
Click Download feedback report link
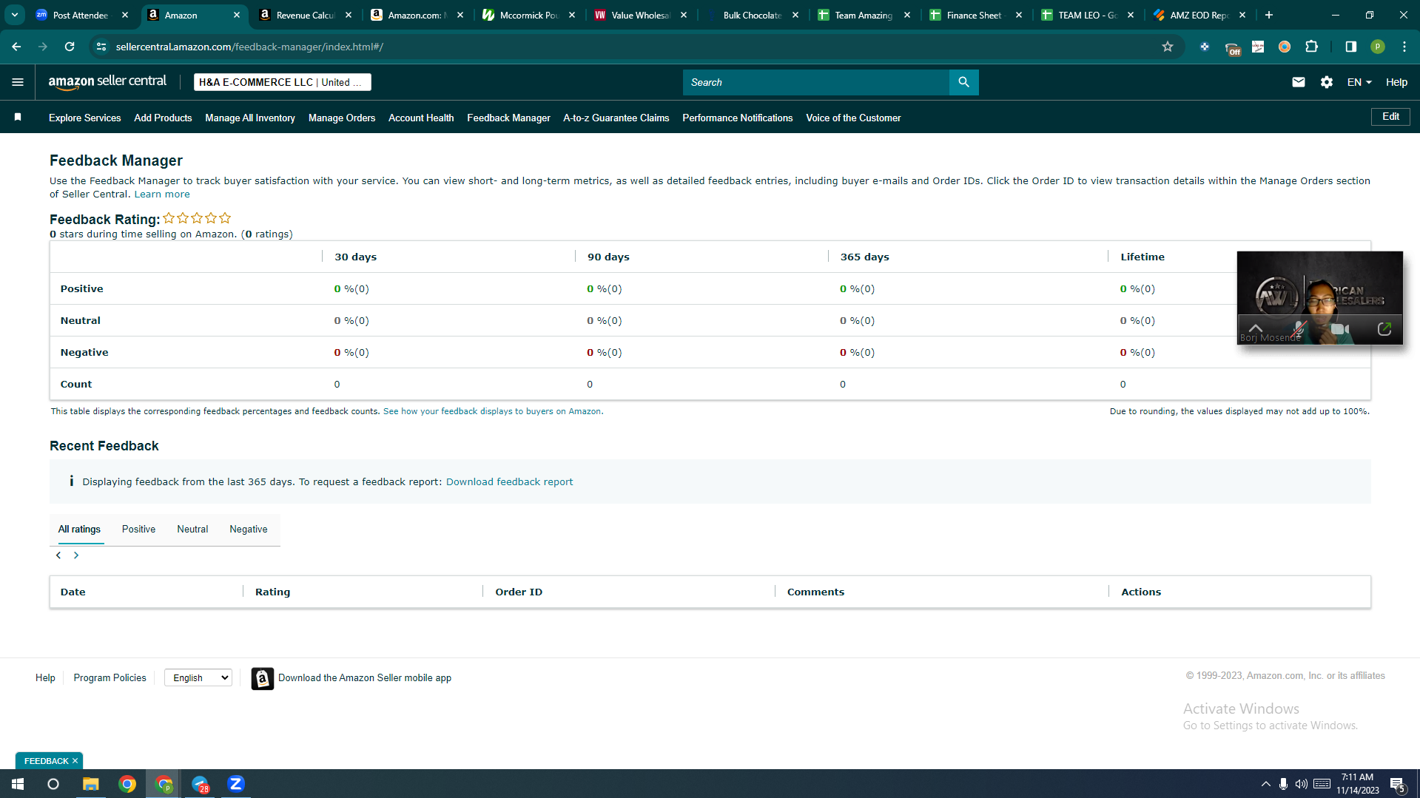click(509, 482)
